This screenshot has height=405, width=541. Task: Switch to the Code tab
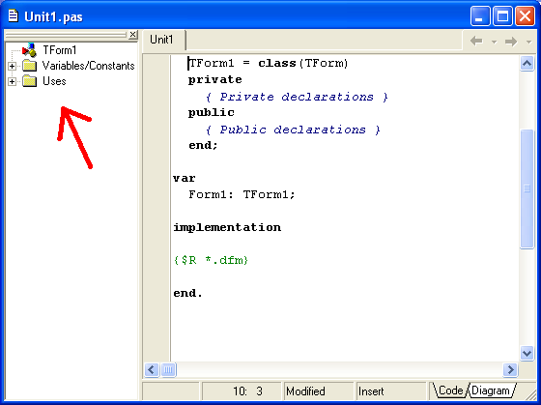tap(450, 391)
